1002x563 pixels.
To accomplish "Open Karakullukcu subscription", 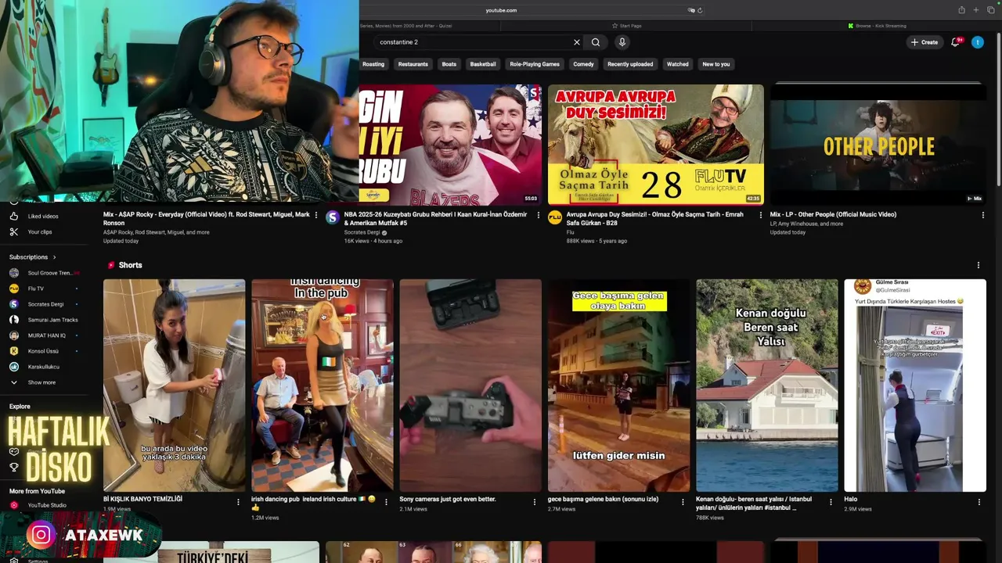I will click(44, 367).
